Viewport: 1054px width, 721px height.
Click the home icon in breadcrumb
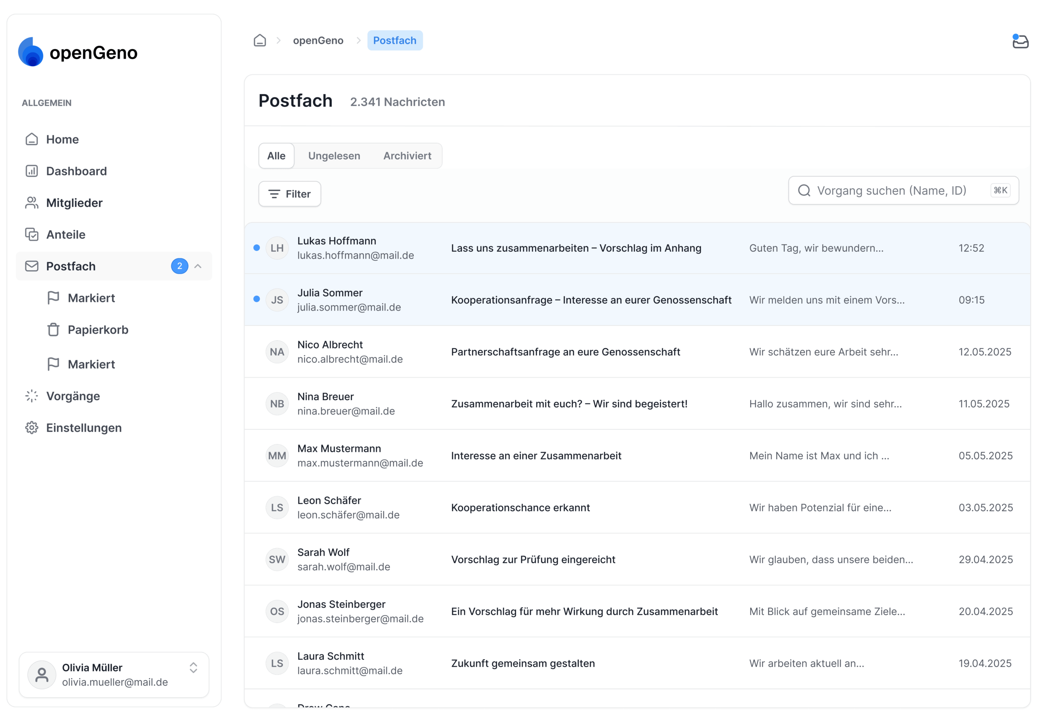(x=259, y=40)
